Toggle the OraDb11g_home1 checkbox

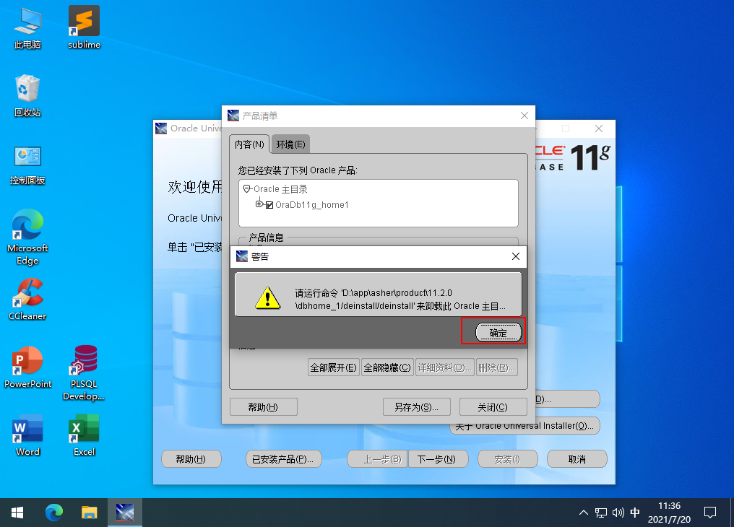click(269, 205)
